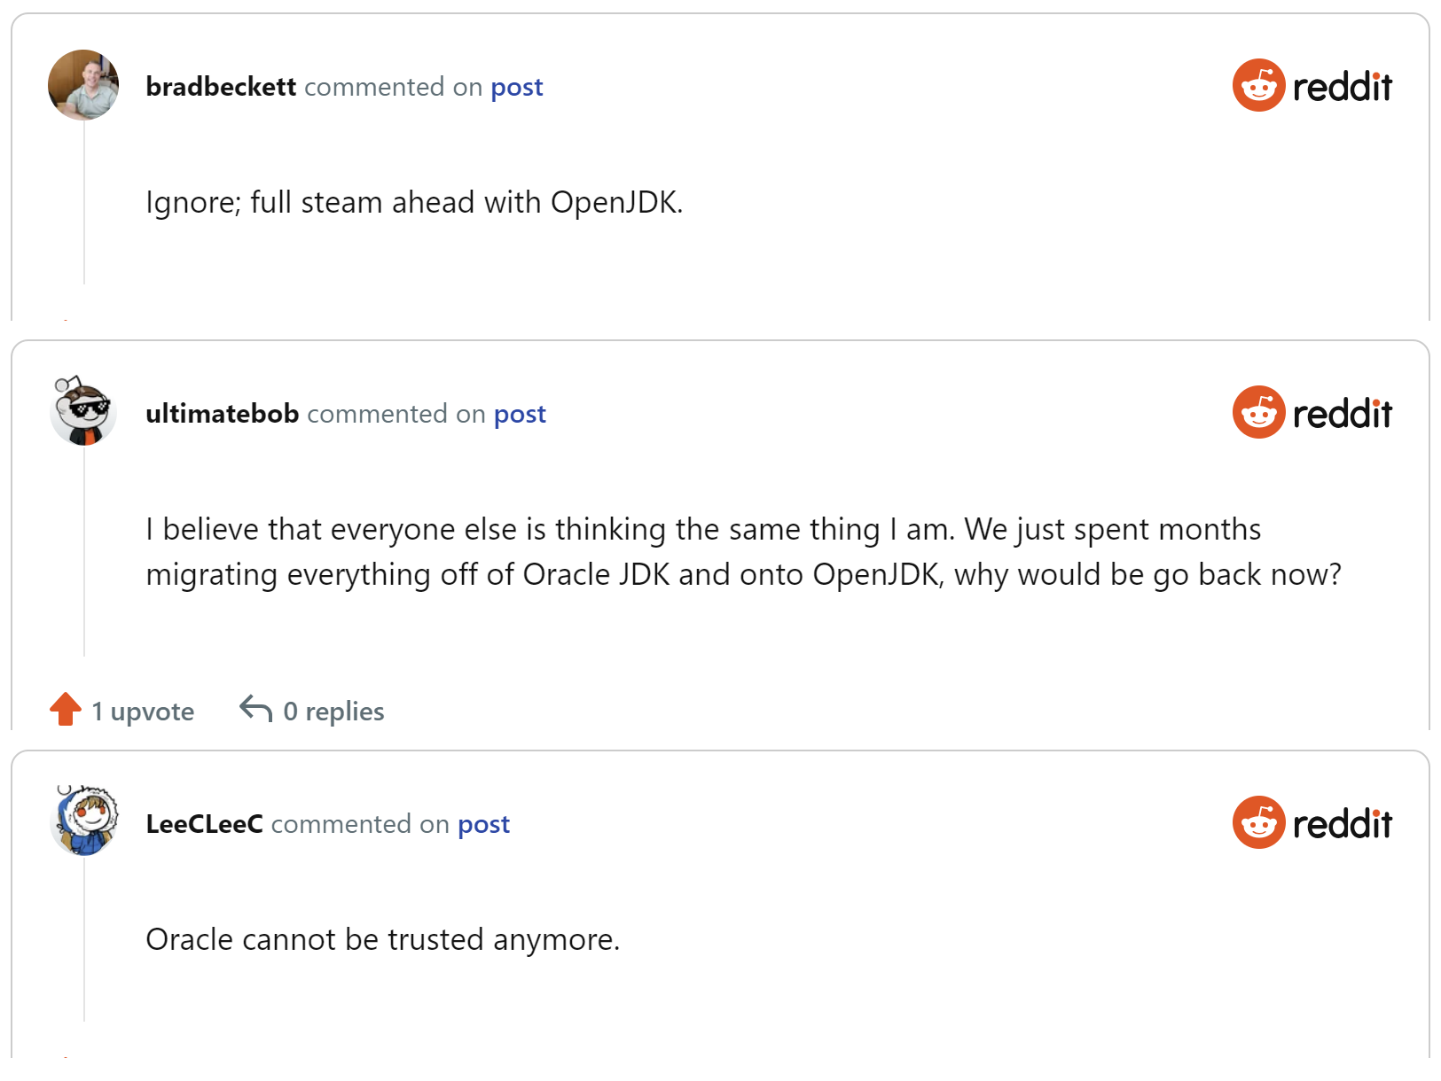Open the ultimatebob username link
The width and height of the screenshot is (1441, 1081).
coord(222,414)
